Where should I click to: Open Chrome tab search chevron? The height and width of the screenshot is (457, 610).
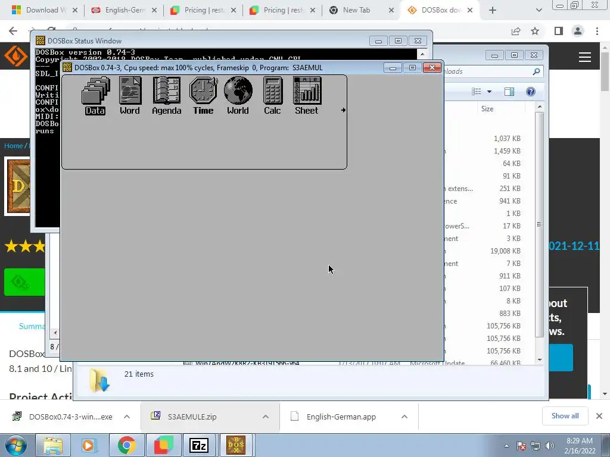[x=539, y=10]
